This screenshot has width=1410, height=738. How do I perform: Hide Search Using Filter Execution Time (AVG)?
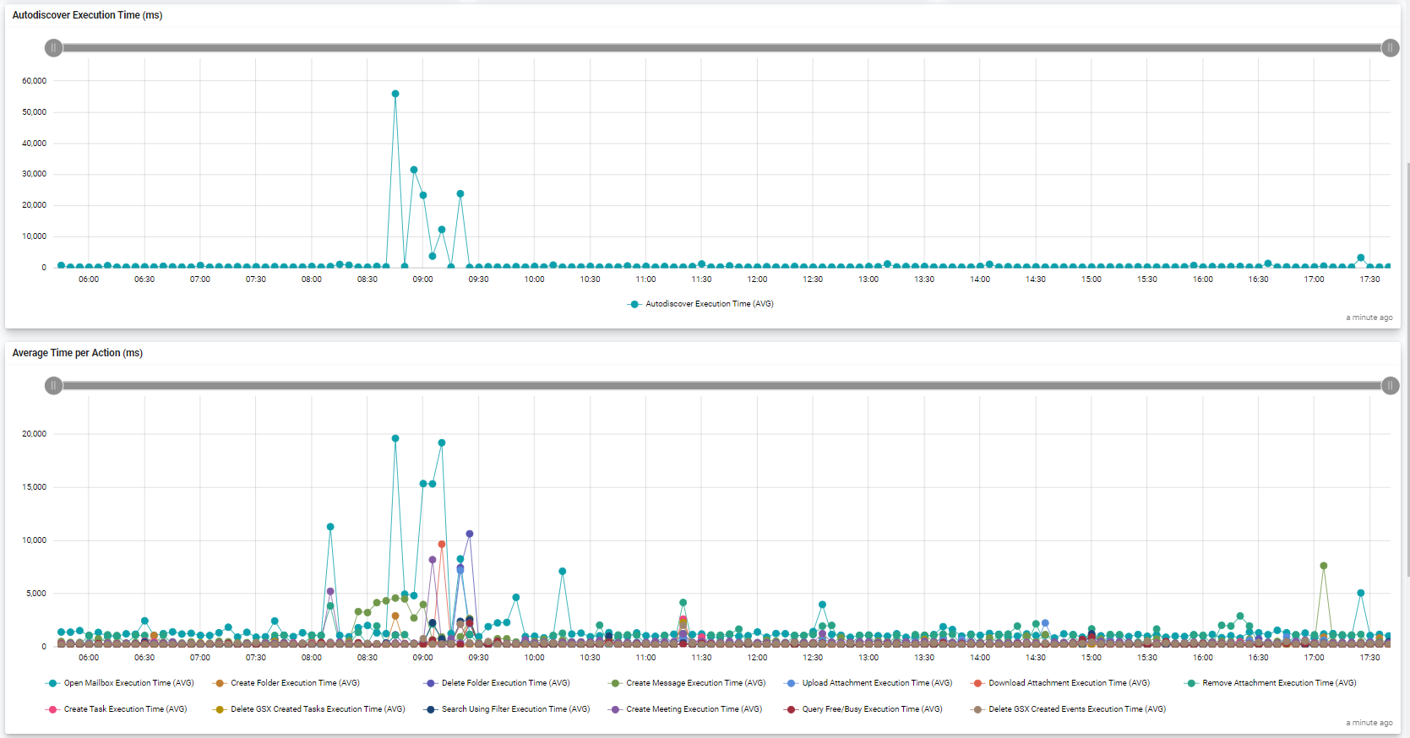(x=506, y=709)
